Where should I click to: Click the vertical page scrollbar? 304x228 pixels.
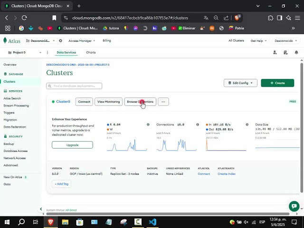(x=302, y=127)
